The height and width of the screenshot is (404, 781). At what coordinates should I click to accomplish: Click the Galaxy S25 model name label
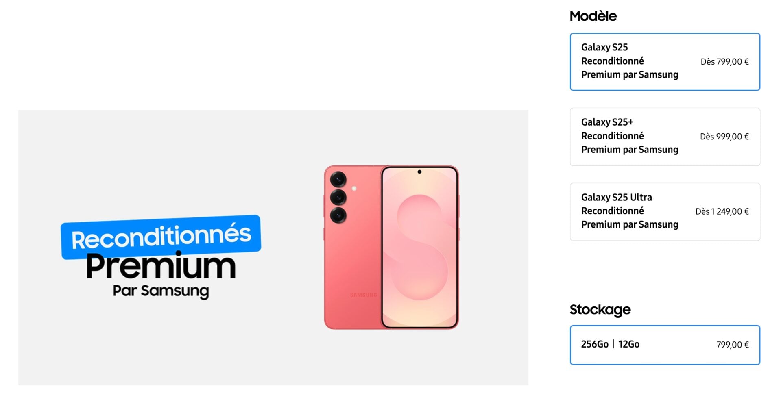(604, 47)
